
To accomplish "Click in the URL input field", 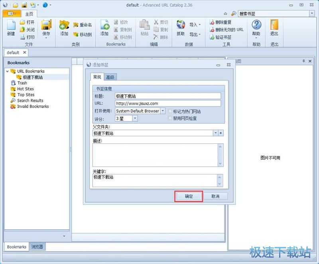I will 168,103.
